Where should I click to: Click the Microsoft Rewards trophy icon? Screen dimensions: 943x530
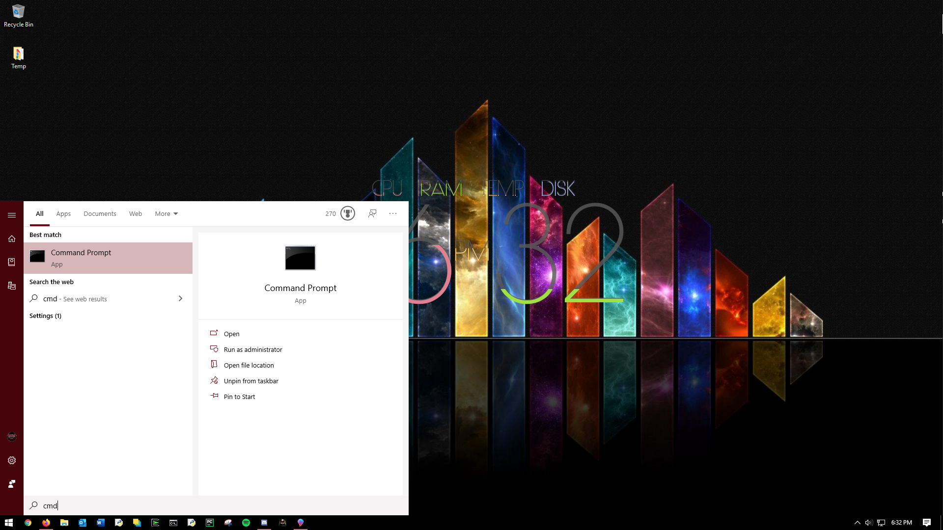click(x=347, y=213)
